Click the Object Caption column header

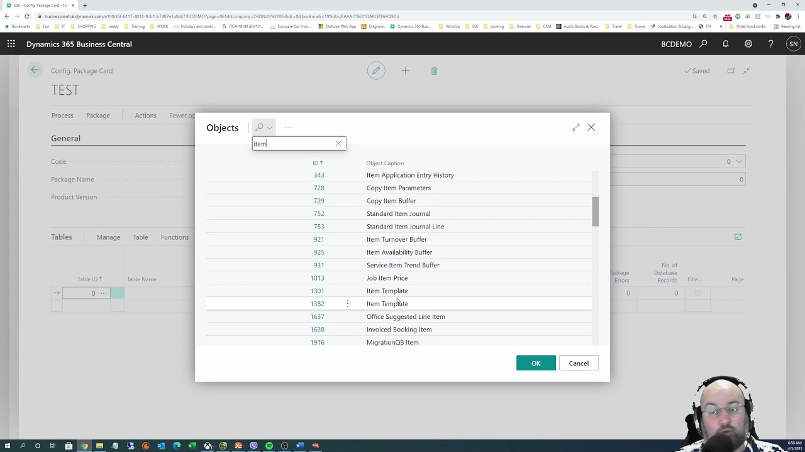coord(385,163)
